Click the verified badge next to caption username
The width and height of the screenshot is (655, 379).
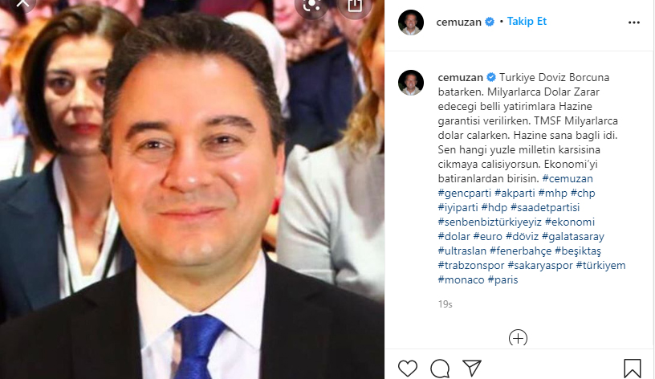click(491, 77)
